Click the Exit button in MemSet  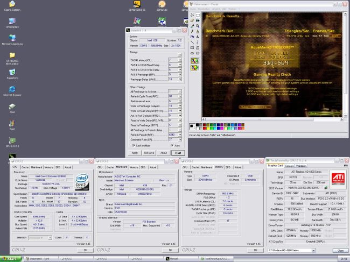click(178, 153)
